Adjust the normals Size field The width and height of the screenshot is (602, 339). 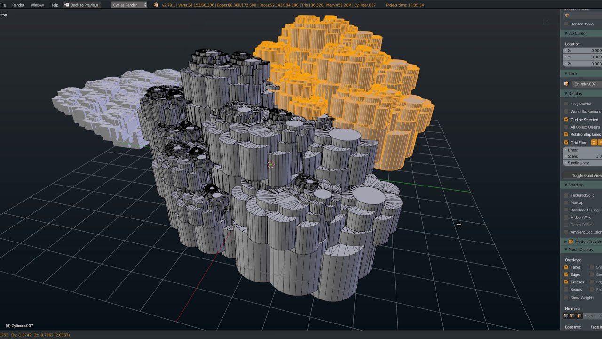[x=593, y=316]
